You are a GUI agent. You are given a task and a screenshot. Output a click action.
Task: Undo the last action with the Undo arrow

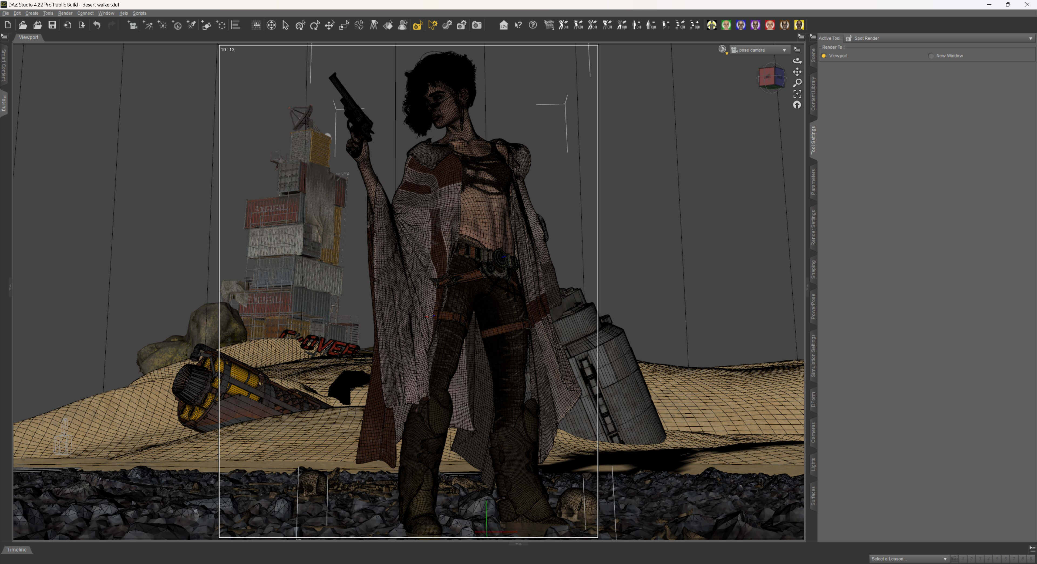97,25
